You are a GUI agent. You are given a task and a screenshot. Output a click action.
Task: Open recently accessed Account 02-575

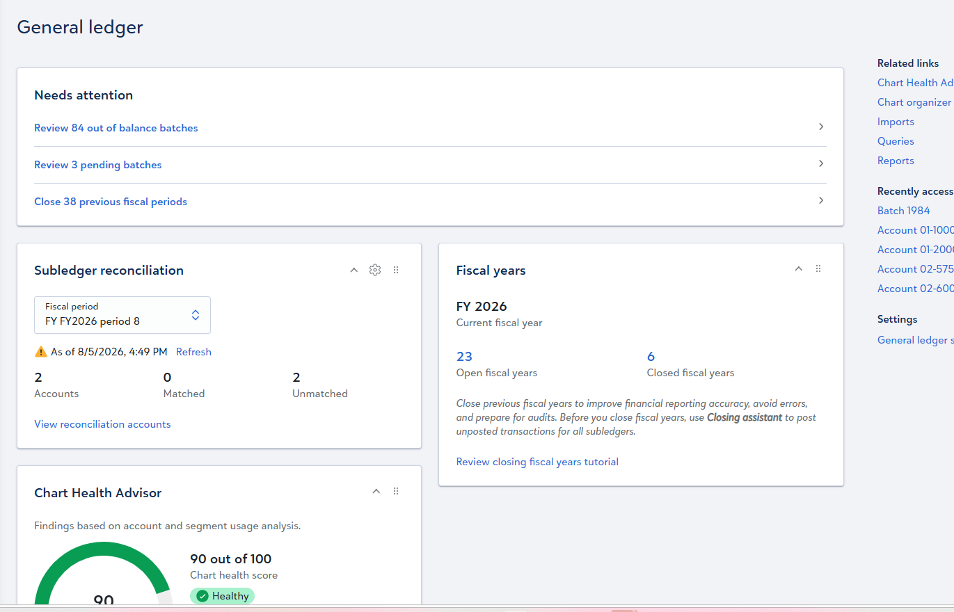click(915, 269)
